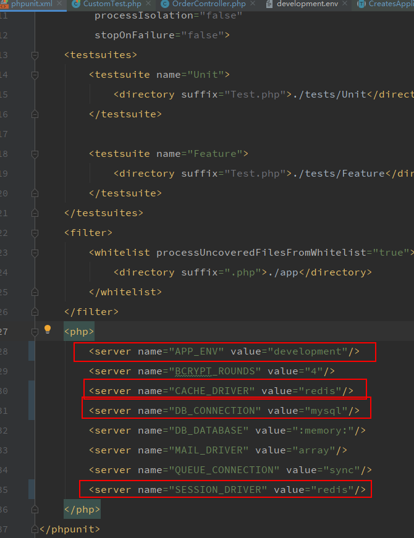Click the "redis" value of SESSION_DRIVER
Image resolution: width=414 pixels, height=538 pixels.
332,490
